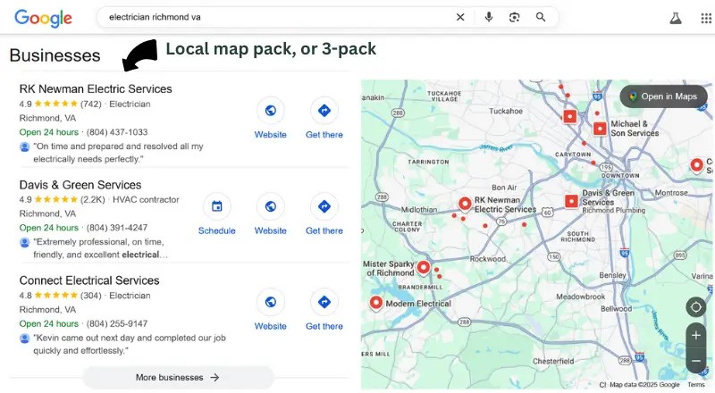Click the Chesterfield label on the map
The width and height of the screenshot is (715, 393).
coord(553,361)
